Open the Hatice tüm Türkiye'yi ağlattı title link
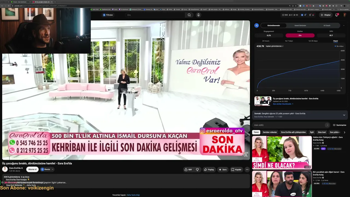The image size is (350, 197). (328, 138)
